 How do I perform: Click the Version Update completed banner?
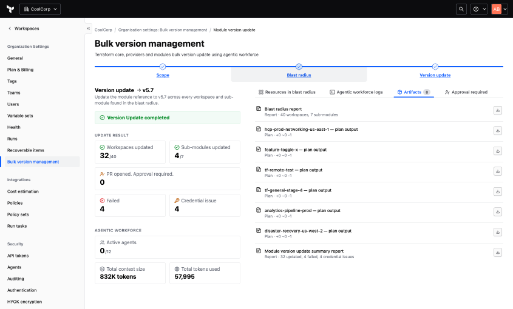[168, 118]
